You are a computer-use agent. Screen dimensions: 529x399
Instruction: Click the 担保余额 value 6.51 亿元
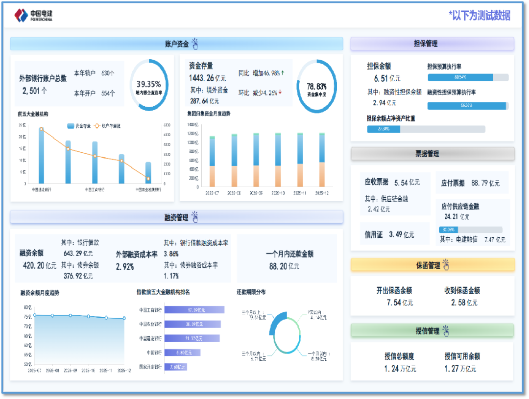coord(387,79)
